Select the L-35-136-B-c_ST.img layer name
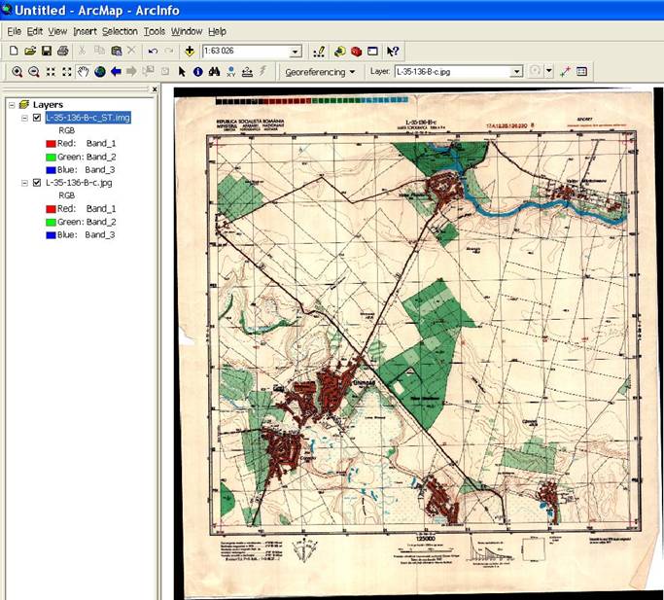This screenshot has height=600, width=664. [87, 118]
